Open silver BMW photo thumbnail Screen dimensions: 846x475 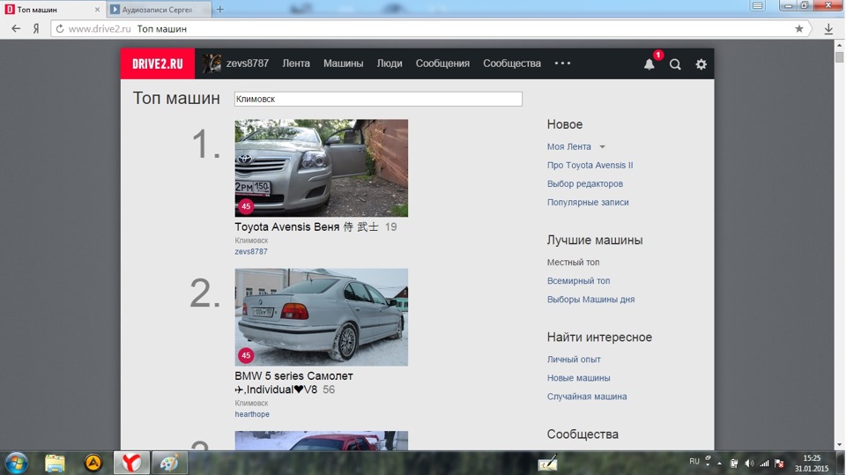pos(321,317)
